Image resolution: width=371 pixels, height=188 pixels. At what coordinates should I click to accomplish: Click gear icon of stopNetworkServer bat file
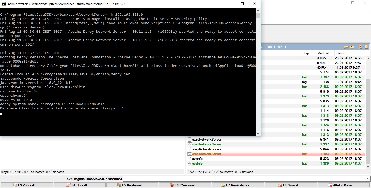click(x=190, y=154)
